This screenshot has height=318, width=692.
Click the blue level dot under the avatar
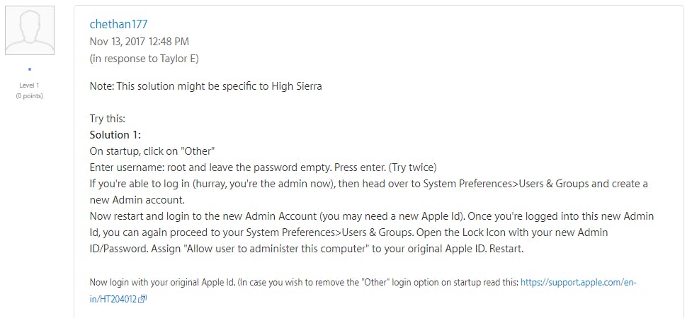29,69
